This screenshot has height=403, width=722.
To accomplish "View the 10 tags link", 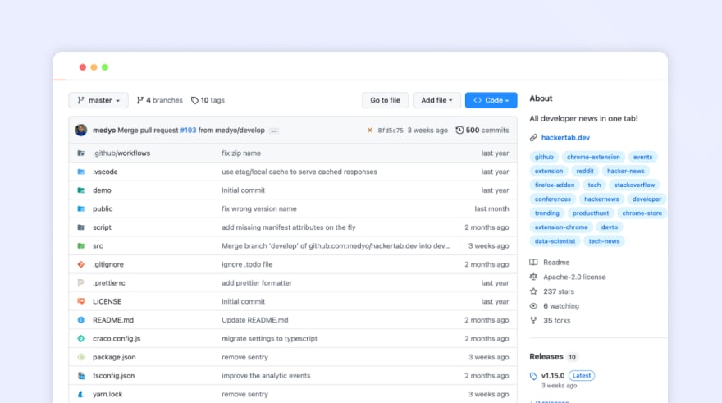I will 208,100.
